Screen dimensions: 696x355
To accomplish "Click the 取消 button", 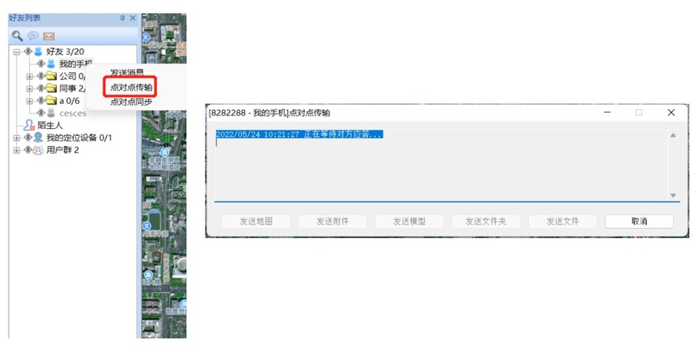I will 639,221.
